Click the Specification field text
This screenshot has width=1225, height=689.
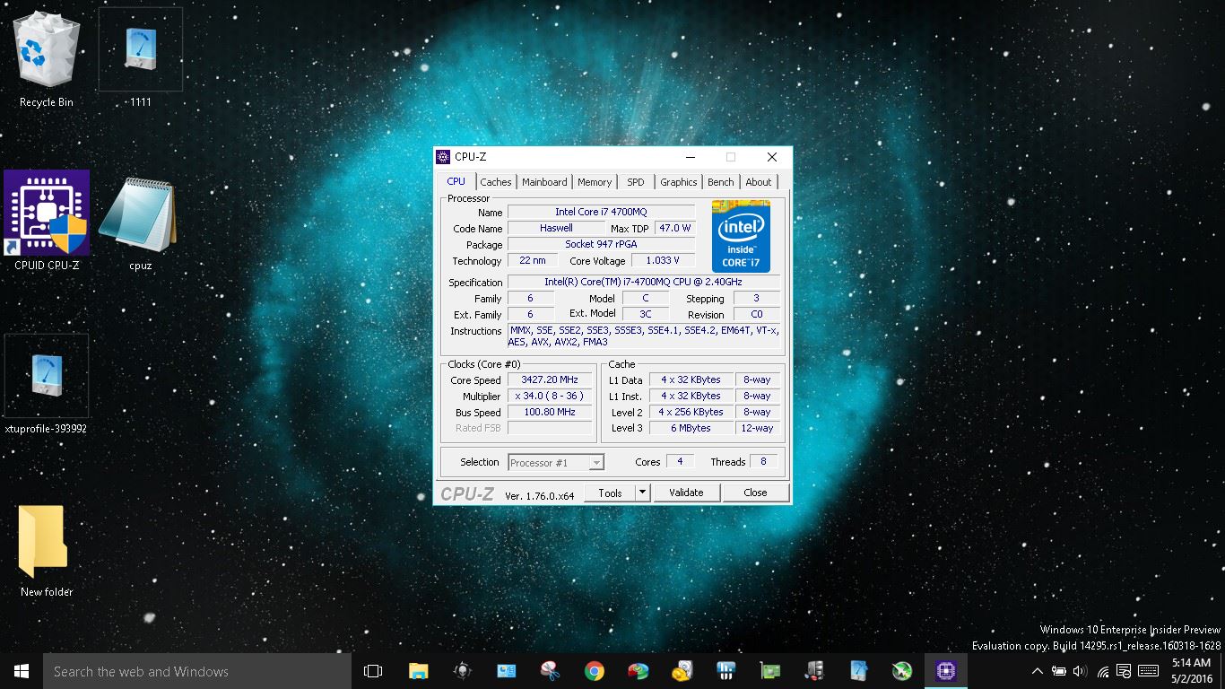(x=643, y=283)
